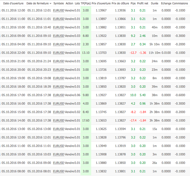190x177 pixels.
Task: Open EURUSD link in 05.11.2016 09:00 row
Action: click(59, 36)
